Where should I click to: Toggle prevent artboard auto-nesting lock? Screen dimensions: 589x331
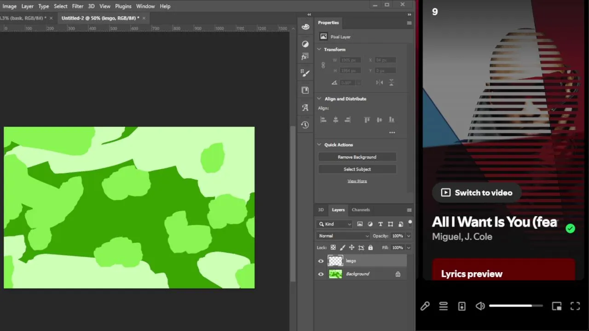(361, 247)
